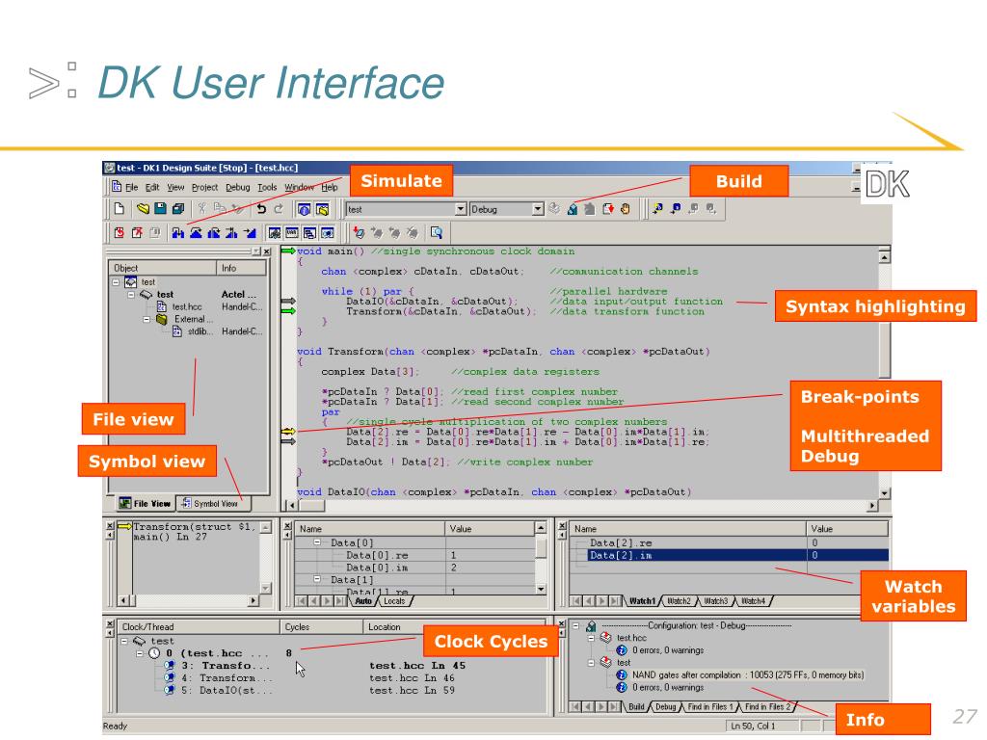
Task: Collapse the Data[1] variable node
Action: coord(317,579)
